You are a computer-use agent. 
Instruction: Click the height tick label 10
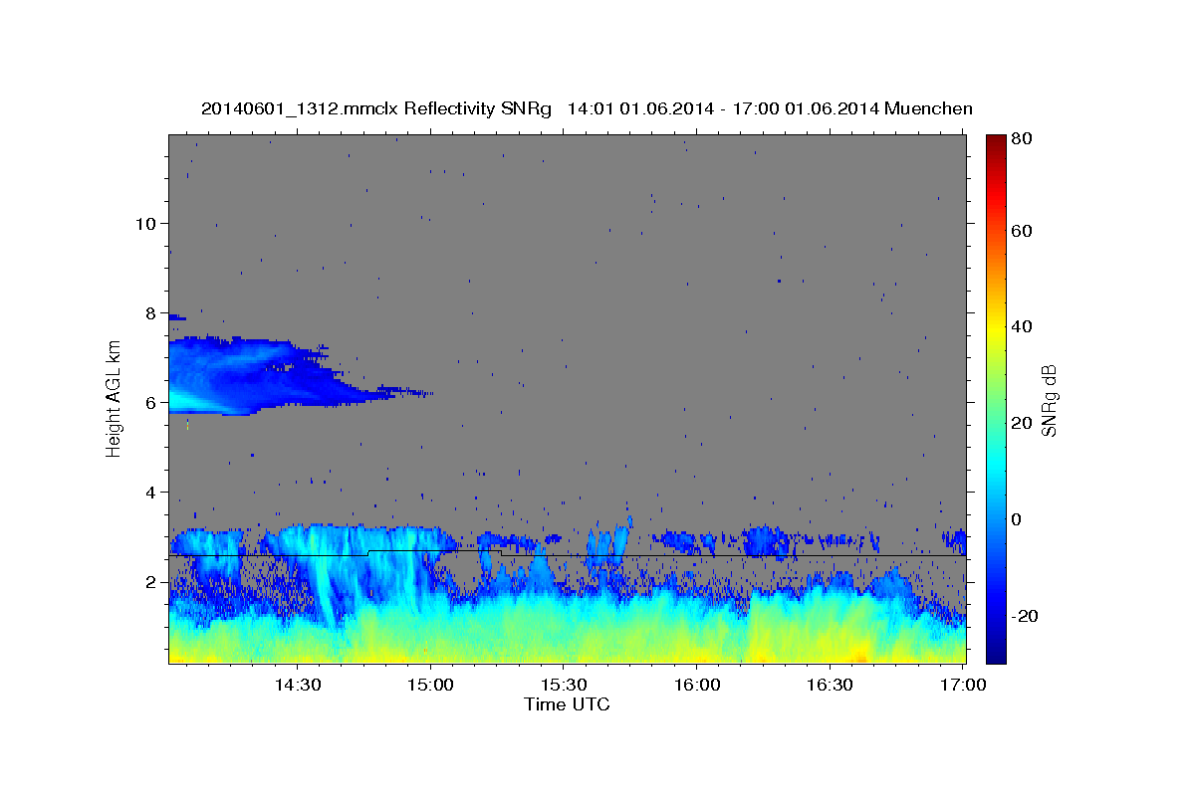click(x=144, y=223)
